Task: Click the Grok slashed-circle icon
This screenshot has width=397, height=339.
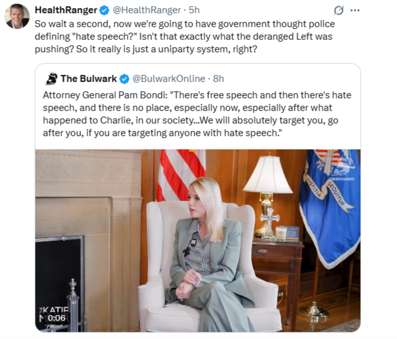Action: (x=338, y=10)
